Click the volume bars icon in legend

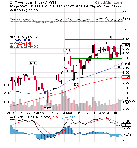(x=12, y=46)
